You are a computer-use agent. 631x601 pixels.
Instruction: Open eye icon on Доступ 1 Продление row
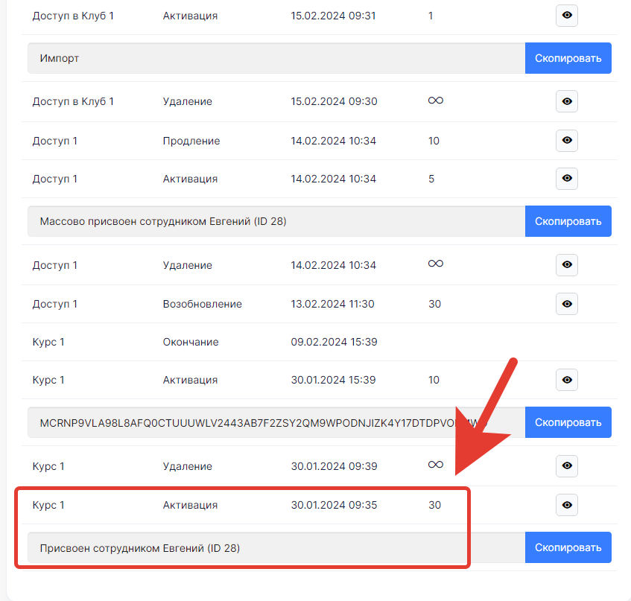pyautogui.click(x=567, y=141)
